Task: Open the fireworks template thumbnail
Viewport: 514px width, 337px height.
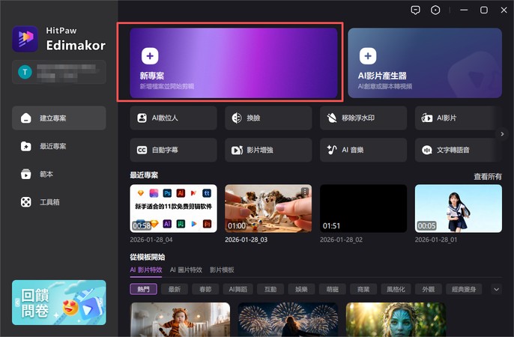Action: [x=288, y=320]
